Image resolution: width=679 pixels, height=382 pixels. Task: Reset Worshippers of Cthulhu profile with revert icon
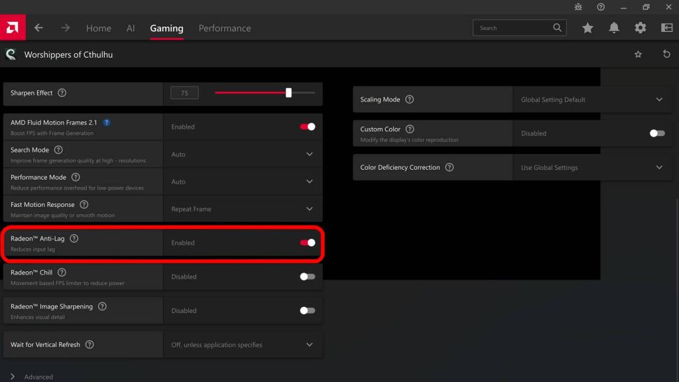click(666, 54)
